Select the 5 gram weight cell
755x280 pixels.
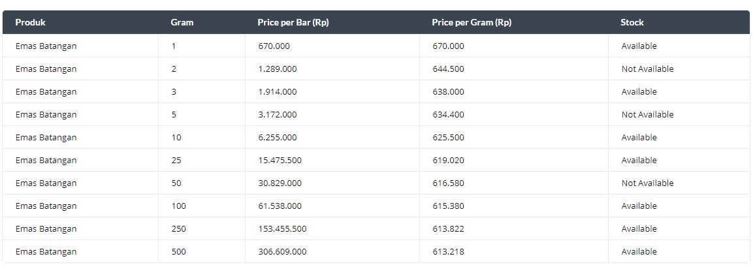click(x=174, y=114)
